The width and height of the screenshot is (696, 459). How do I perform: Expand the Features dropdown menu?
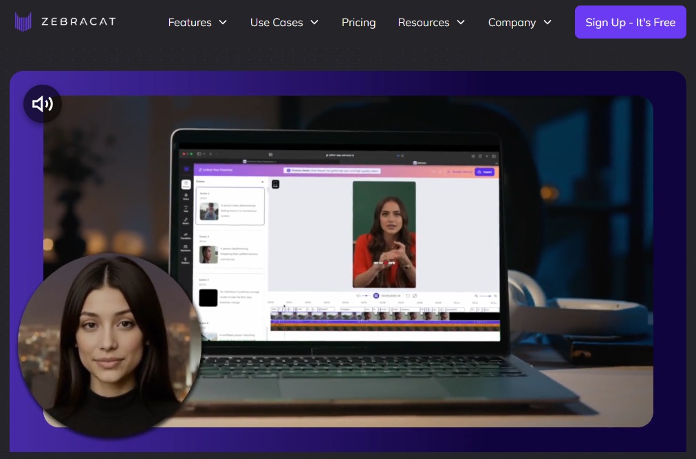[197, 23]
